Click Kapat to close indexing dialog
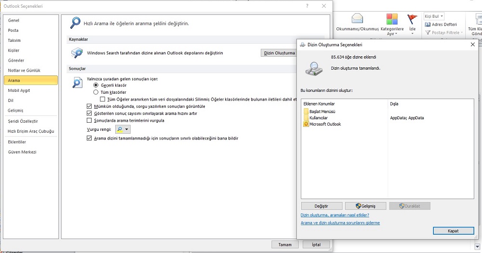482x253 pixels. tap(454, 230)
